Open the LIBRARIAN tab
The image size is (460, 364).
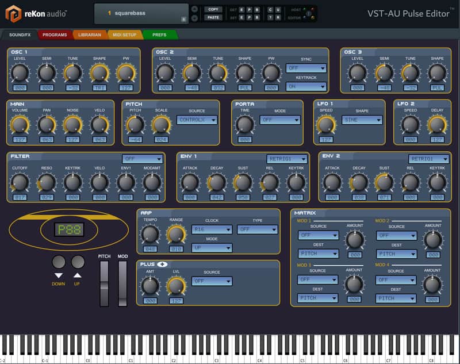pyautogui.click(x=90, y=35)
